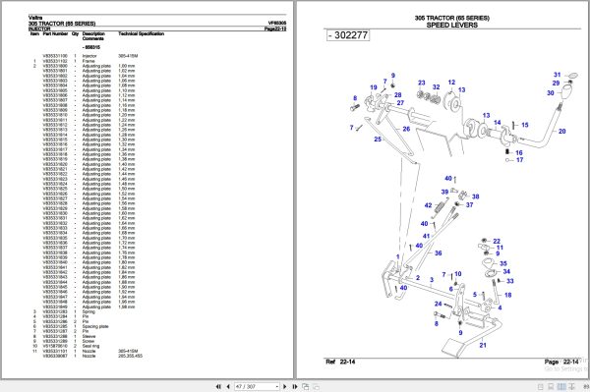Click callout number 3 on the shaft

[x=432, y=280]
